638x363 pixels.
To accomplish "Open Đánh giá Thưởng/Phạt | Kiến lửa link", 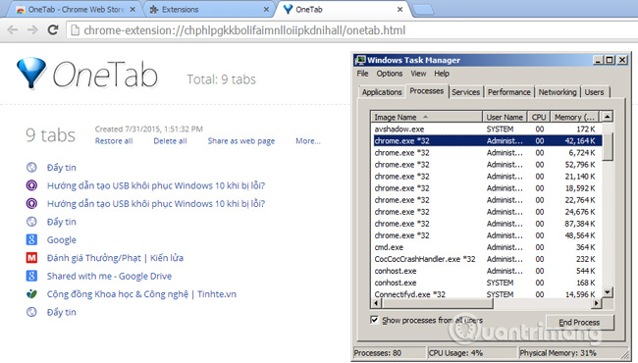I will click(115, 258).
